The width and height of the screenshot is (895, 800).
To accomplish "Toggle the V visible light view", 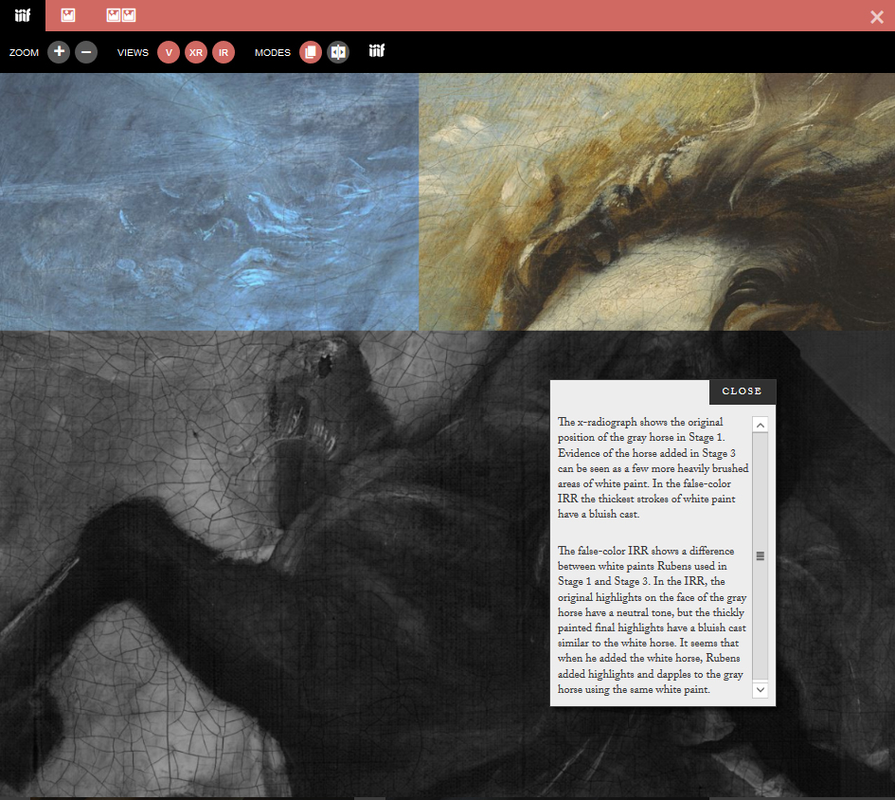I will click(x=169, y=52).
